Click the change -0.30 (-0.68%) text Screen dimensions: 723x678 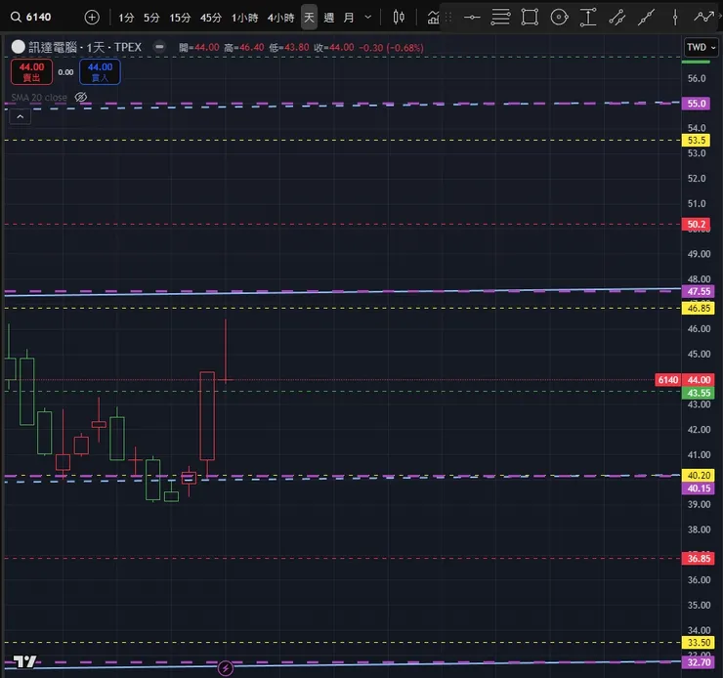tap(391, 48)
